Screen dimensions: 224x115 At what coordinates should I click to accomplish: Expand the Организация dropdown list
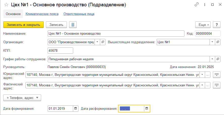97,42
